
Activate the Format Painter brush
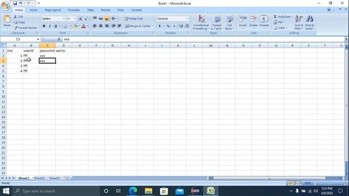coord(15,28)
